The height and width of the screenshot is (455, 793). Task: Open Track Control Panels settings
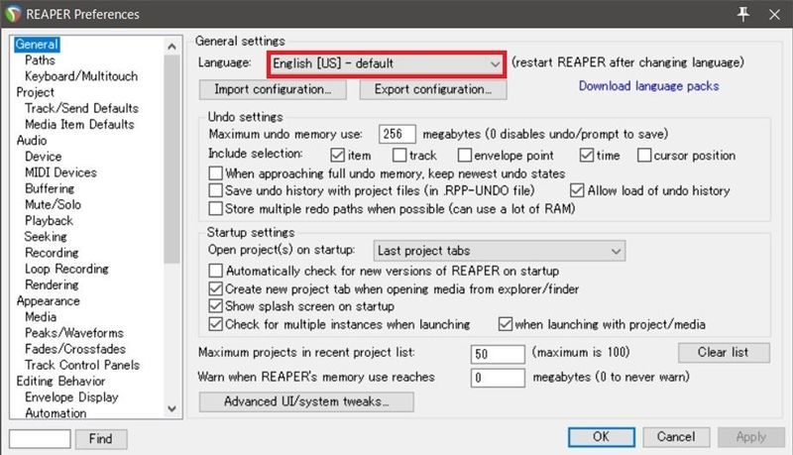[82, 365]
